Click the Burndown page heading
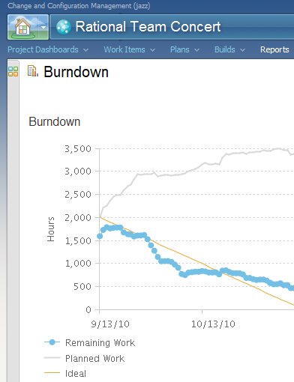 tap(76, 72)
